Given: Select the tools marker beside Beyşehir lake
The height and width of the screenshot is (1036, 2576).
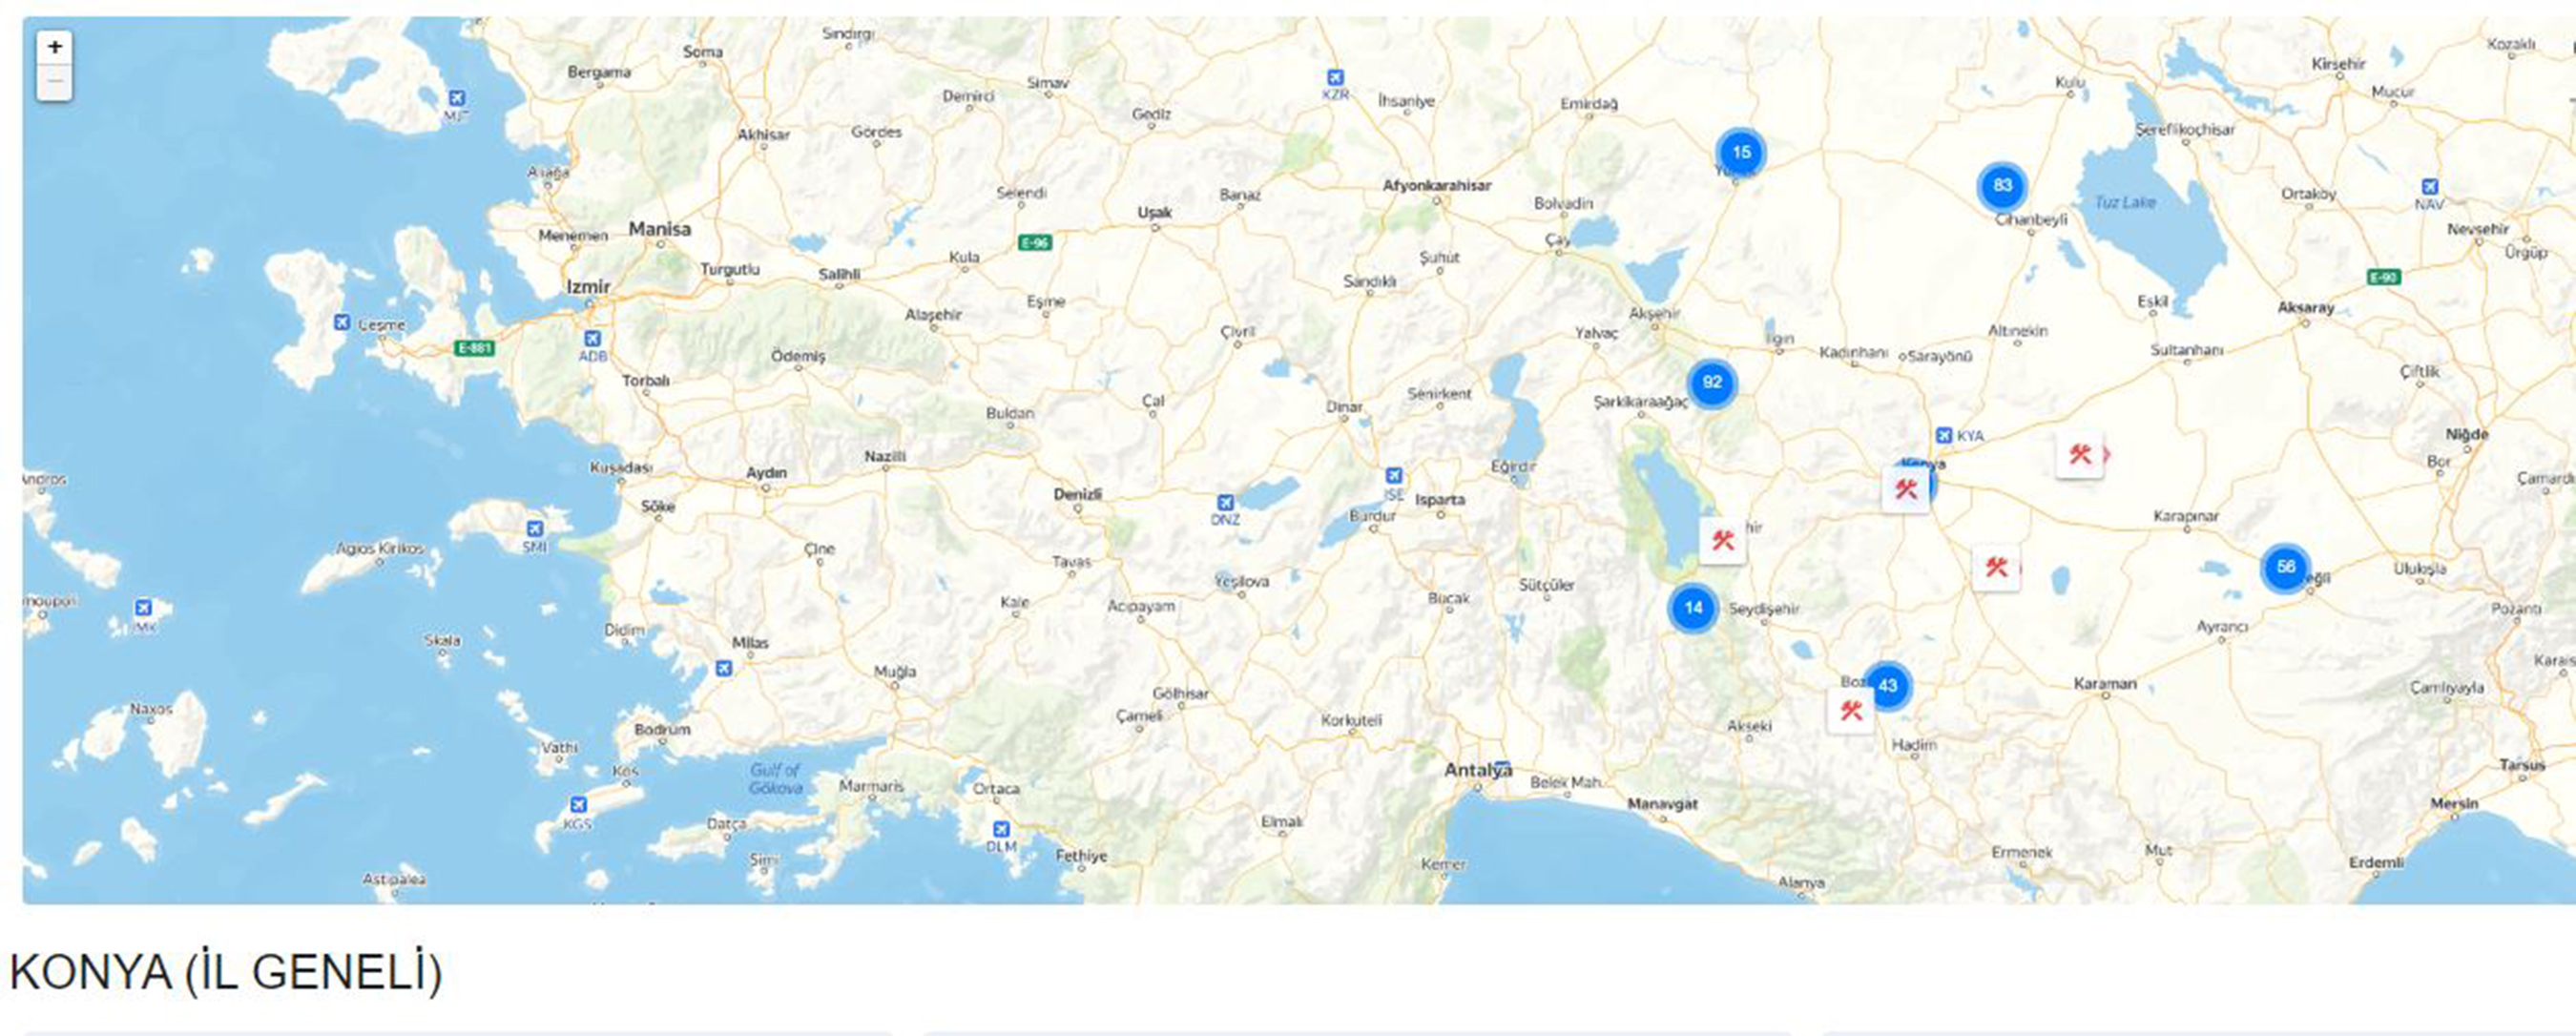Looking at the screenshot, I should coord(1722,541).
